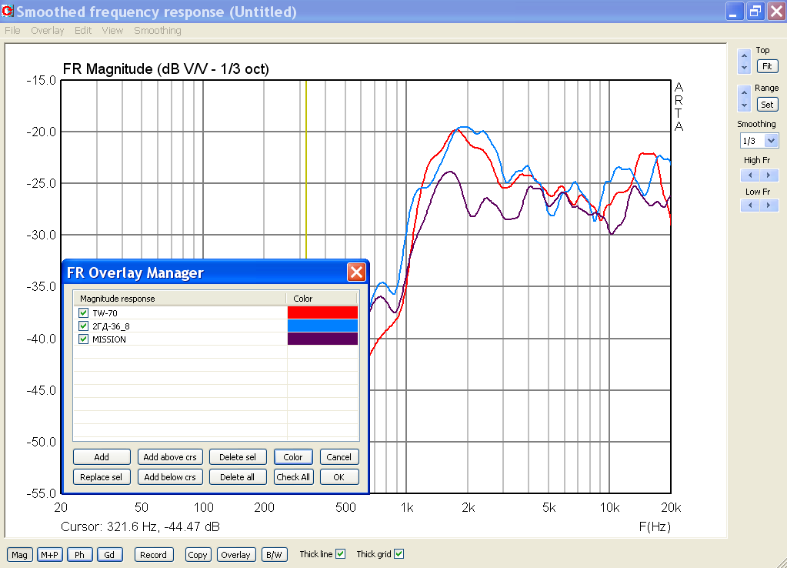
Task: Open the Edit menu
Action: 83,31
